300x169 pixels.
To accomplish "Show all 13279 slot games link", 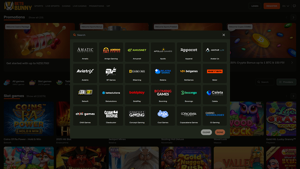I will [36, 96].
